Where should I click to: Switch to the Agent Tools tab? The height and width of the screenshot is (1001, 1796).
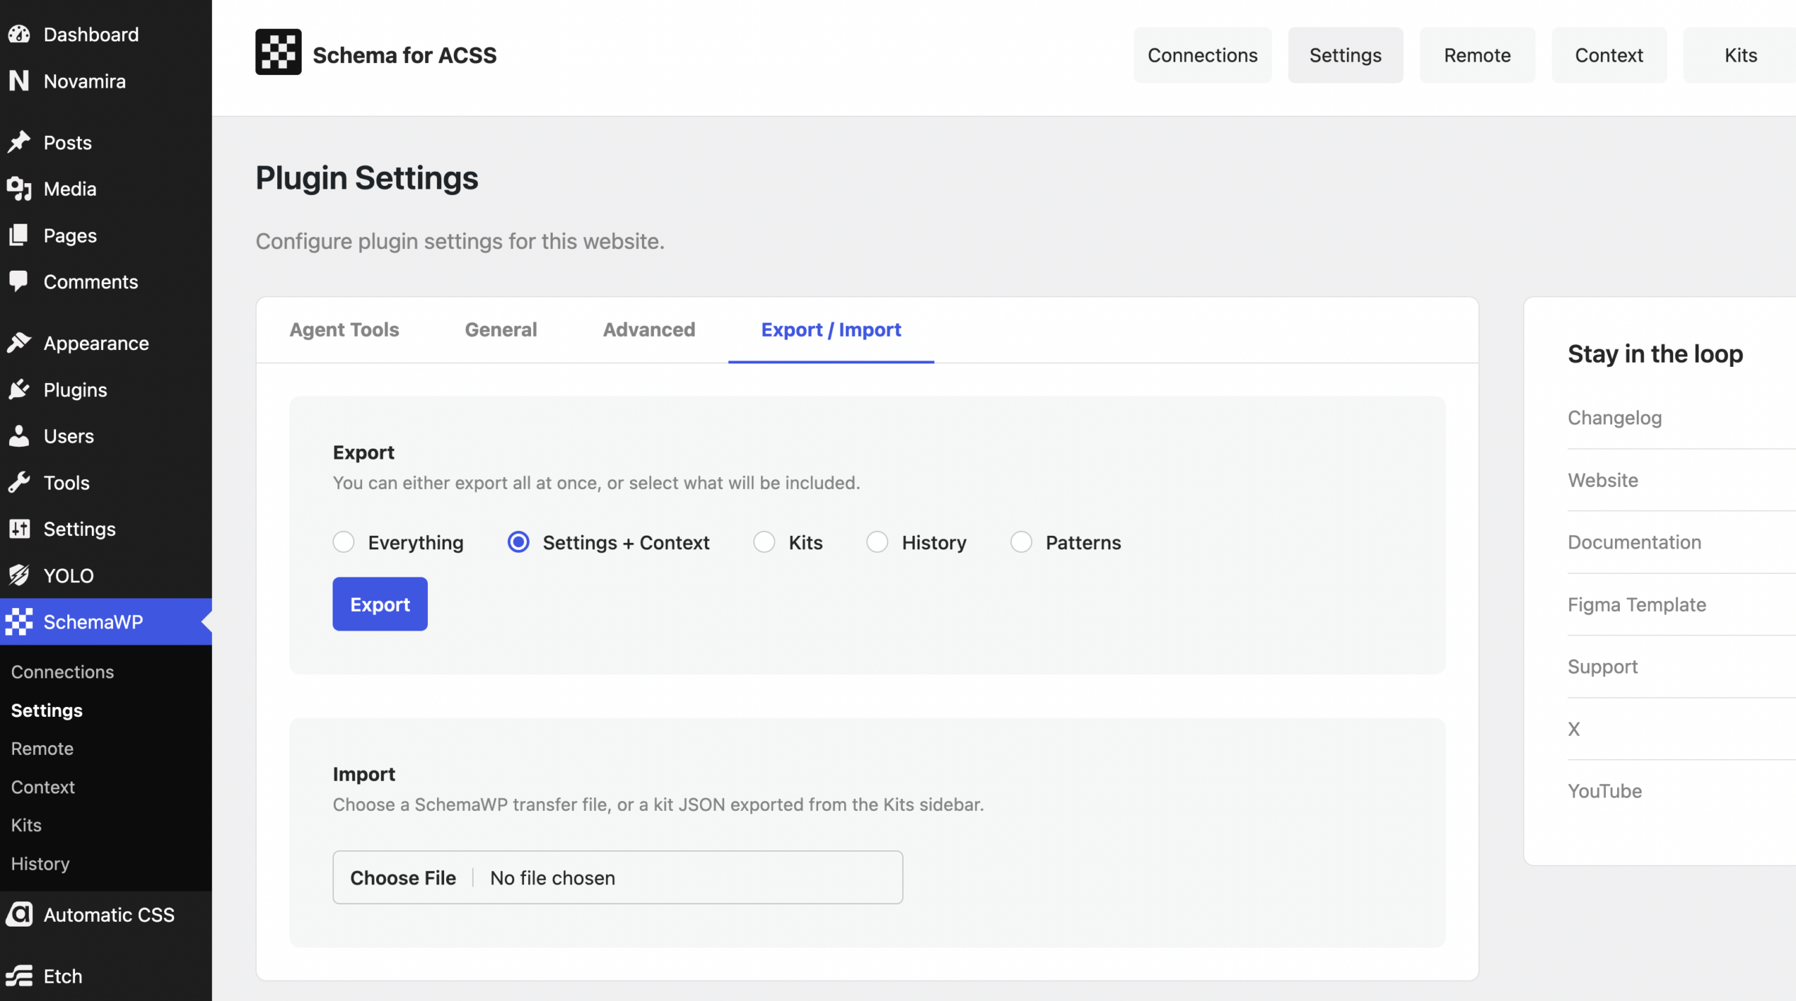pos(344,330)
